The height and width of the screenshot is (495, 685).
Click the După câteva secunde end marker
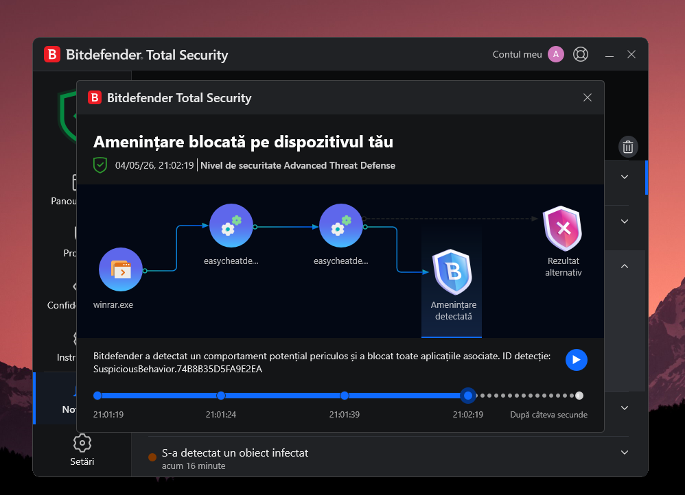579,396
